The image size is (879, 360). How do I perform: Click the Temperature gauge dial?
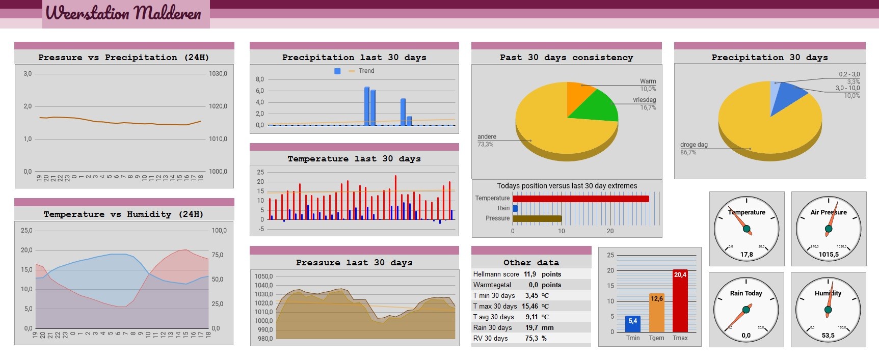747,229
